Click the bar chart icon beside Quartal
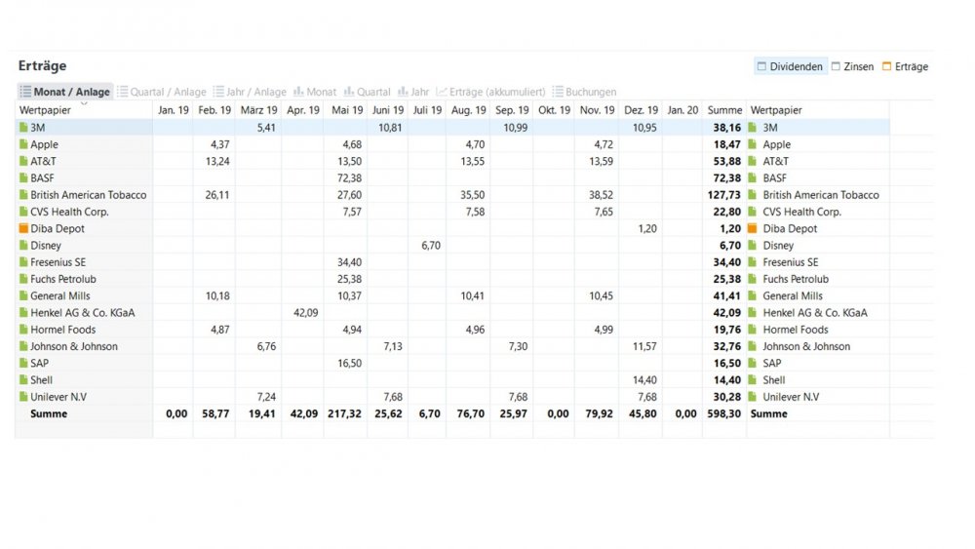This screenshot has width=975, height=549. pyautogui.click(x=349, y=92)
